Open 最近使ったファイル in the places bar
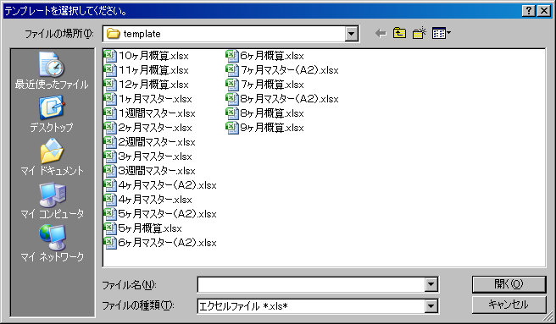This screenshot has width=556, height=324. 52,70
